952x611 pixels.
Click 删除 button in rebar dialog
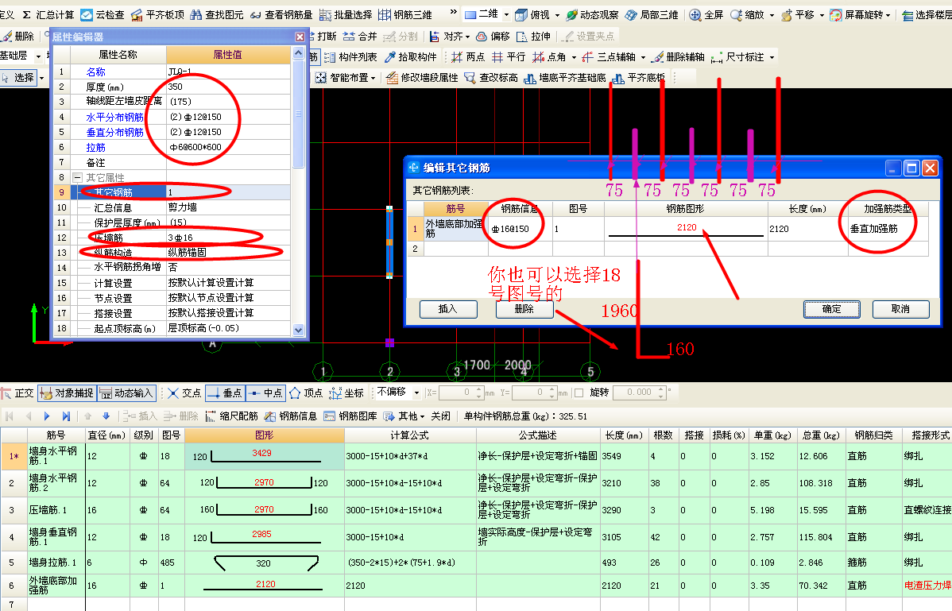[524, 309]
